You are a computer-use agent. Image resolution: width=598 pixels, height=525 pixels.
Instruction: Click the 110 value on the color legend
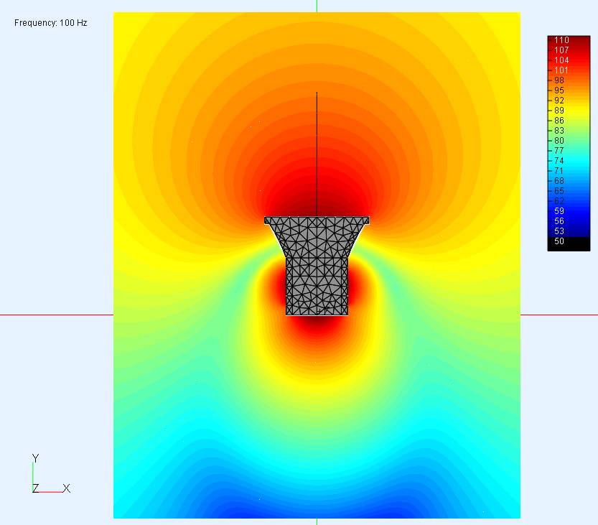(561, 40)
